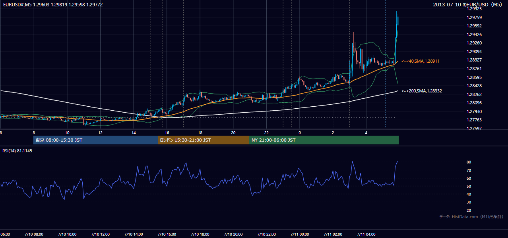Viewport: 508px width, 238px height.
Task: Click RSI level 80 on the scale
Action: click(469, 162)
